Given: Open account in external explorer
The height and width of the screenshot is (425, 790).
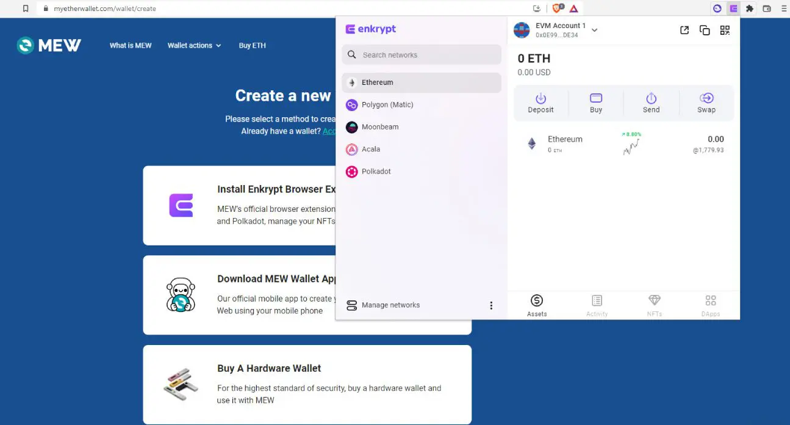Looking at the screenshot, I should click(684, 30).
